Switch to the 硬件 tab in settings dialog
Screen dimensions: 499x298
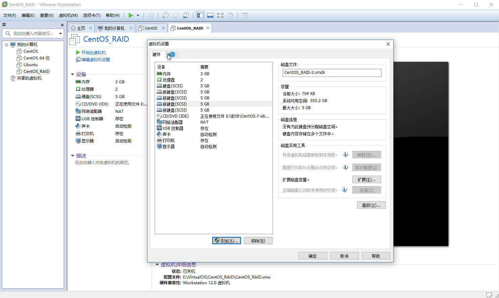pyautogui.click(x=157, y=54)
